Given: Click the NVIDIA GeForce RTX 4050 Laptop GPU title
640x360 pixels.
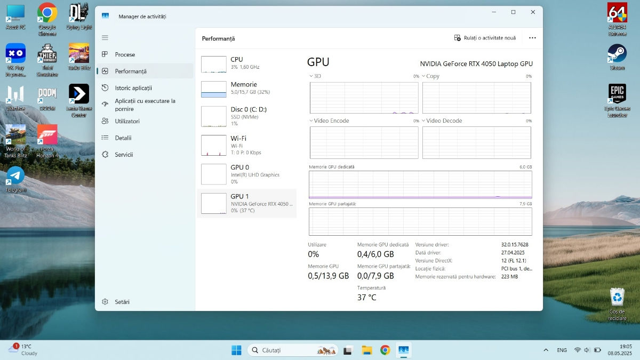Looking at the screenshot, I should 476,64.
